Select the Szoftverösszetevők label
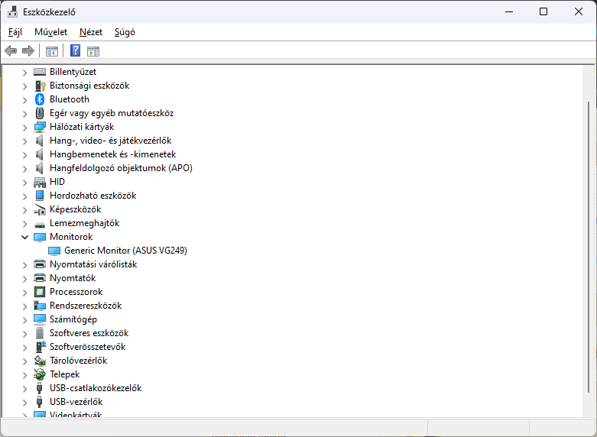This screenshot has width=597, height=437. 88,347
